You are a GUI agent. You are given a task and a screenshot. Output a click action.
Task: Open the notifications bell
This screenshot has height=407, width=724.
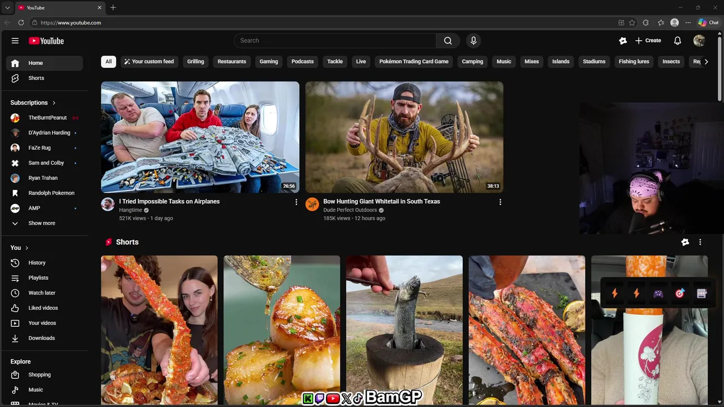pyautogui.click(x=678, y=41)
